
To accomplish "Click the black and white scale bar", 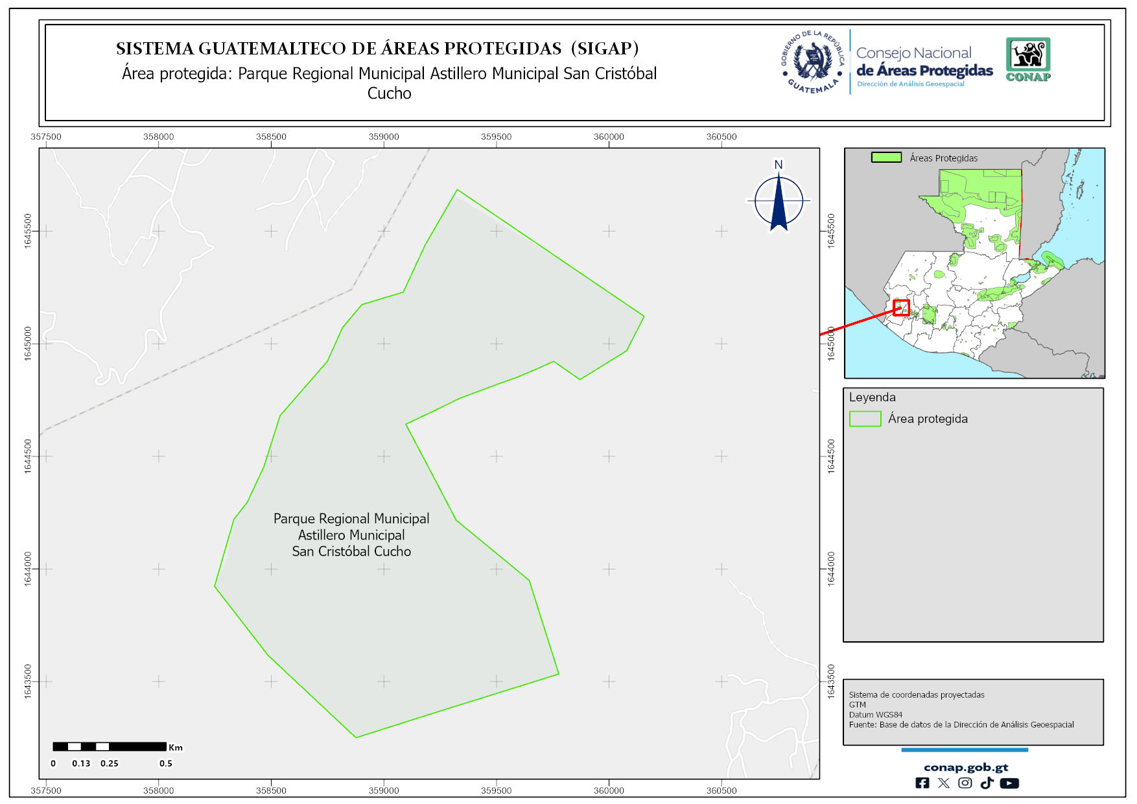I will pos(110,747).
